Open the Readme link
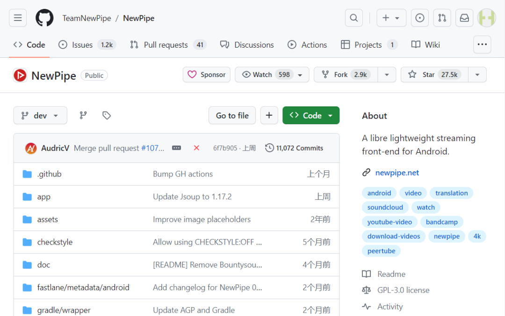Viewport: 505px width, 316px height. click(x=391, y=274)
